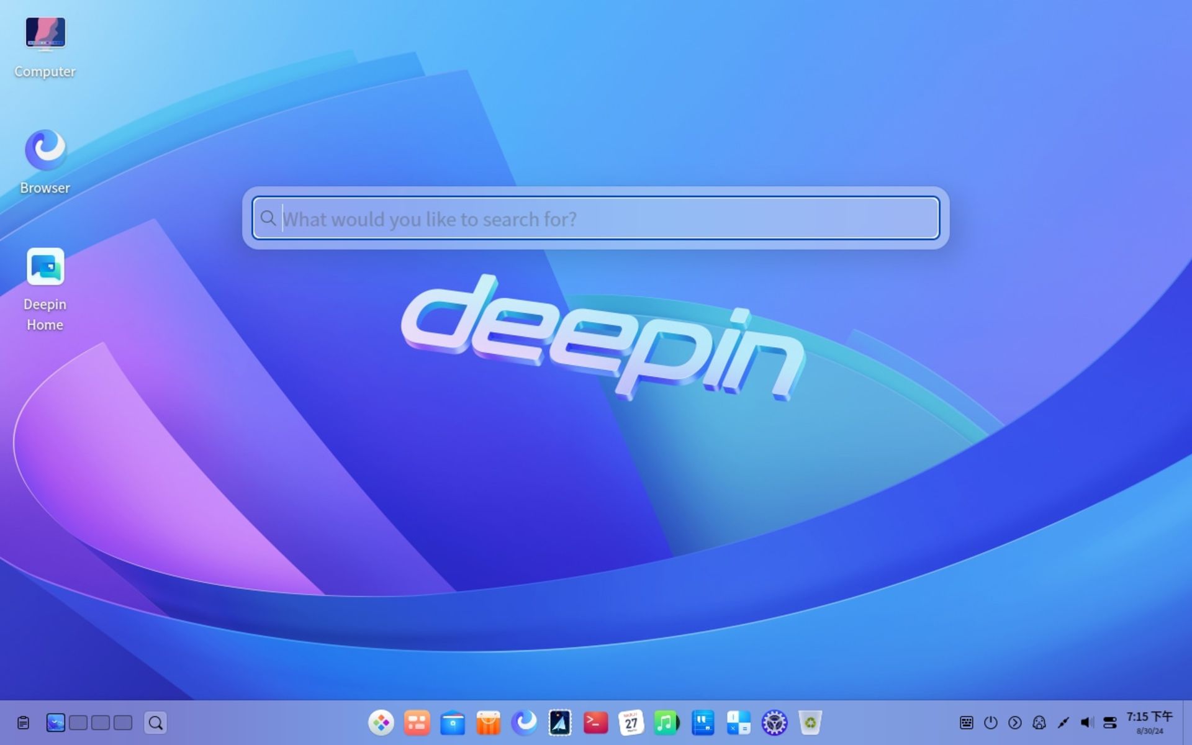Open the clock showing 7:15
1192x745 pixels.
coord(1150,723)
